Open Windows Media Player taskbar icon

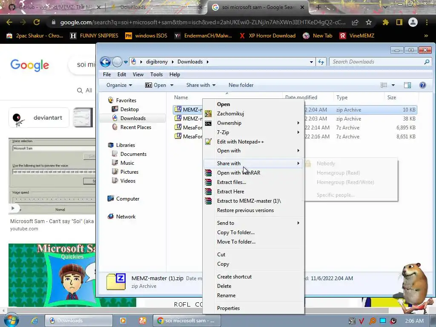pyautogui.click(x=123, y=321)
